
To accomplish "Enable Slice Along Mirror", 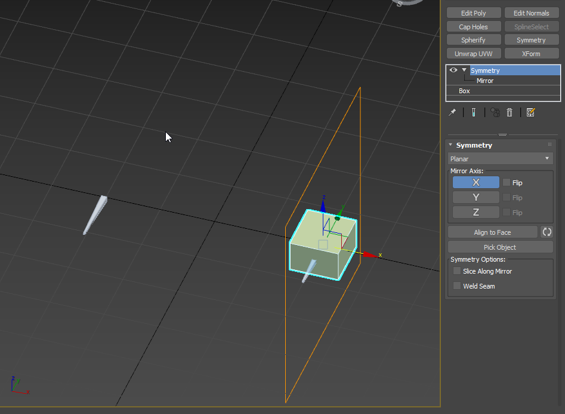I will point(457,271).
